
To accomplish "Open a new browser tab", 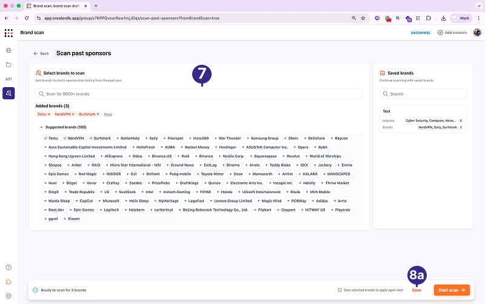I will 96,6.
